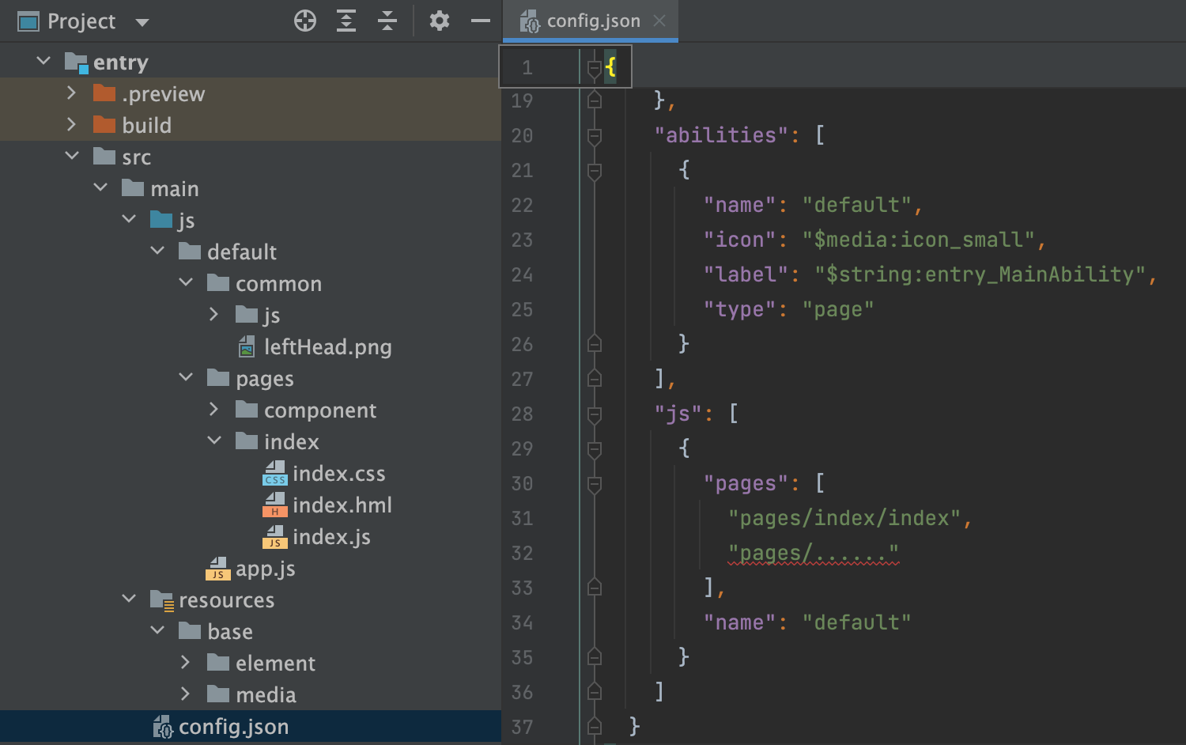The width and height of the screenshot is (1186, 745).
Task: Click the index.css file icon
Action: (x=274, y=473)
